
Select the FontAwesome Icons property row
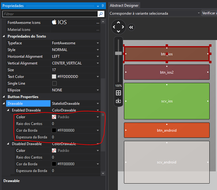point(53,23)
